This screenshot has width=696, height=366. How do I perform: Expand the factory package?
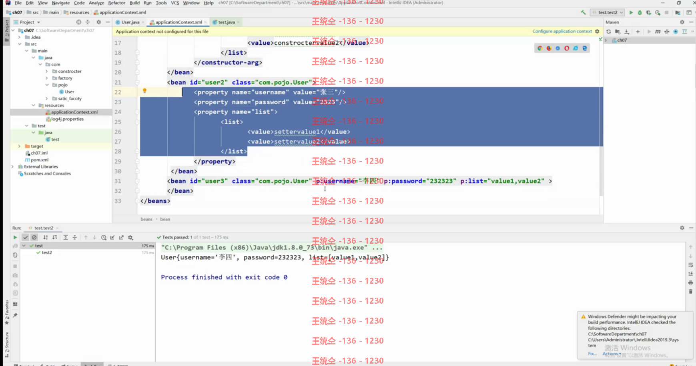point(47,78)
